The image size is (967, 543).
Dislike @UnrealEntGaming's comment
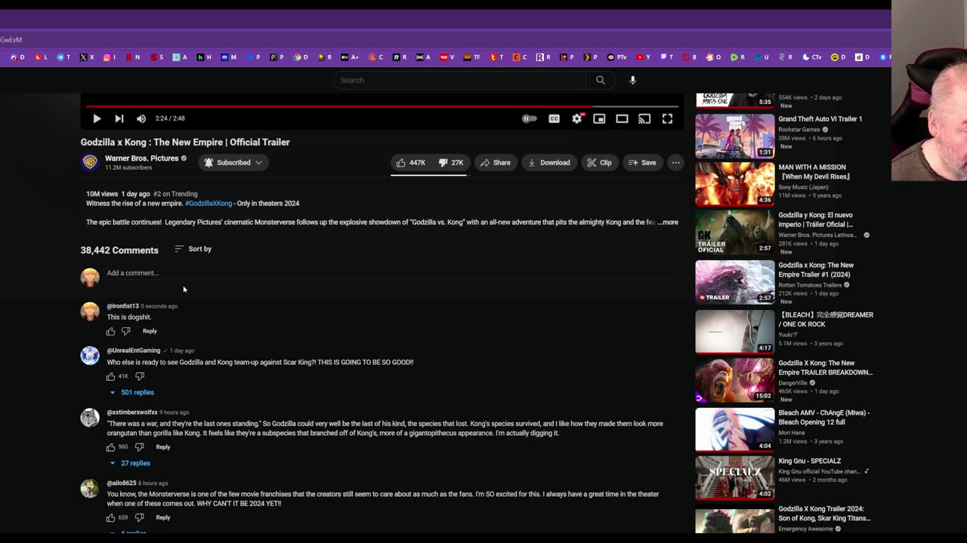[x=140, y=376]
